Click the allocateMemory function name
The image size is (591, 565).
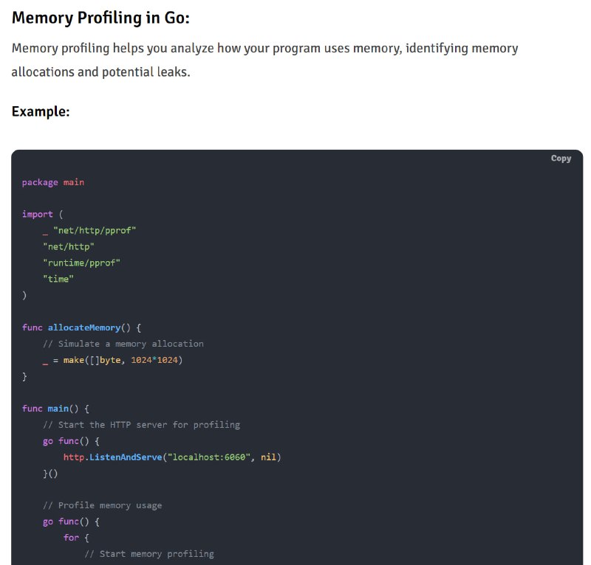point(84,327)
